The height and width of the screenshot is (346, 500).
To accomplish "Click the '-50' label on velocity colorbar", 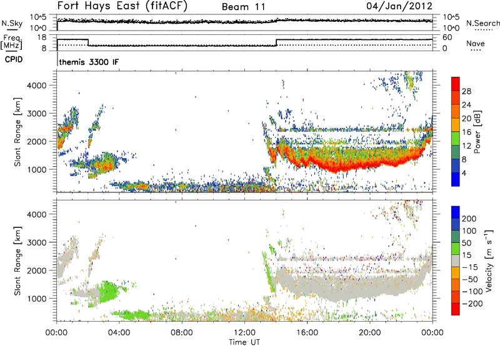I will click(470, 279).
